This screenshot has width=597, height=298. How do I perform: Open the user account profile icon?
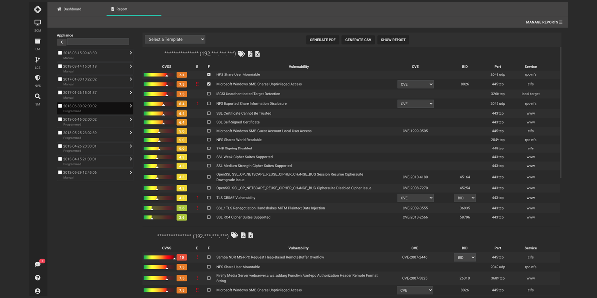(x=38, y=291)
